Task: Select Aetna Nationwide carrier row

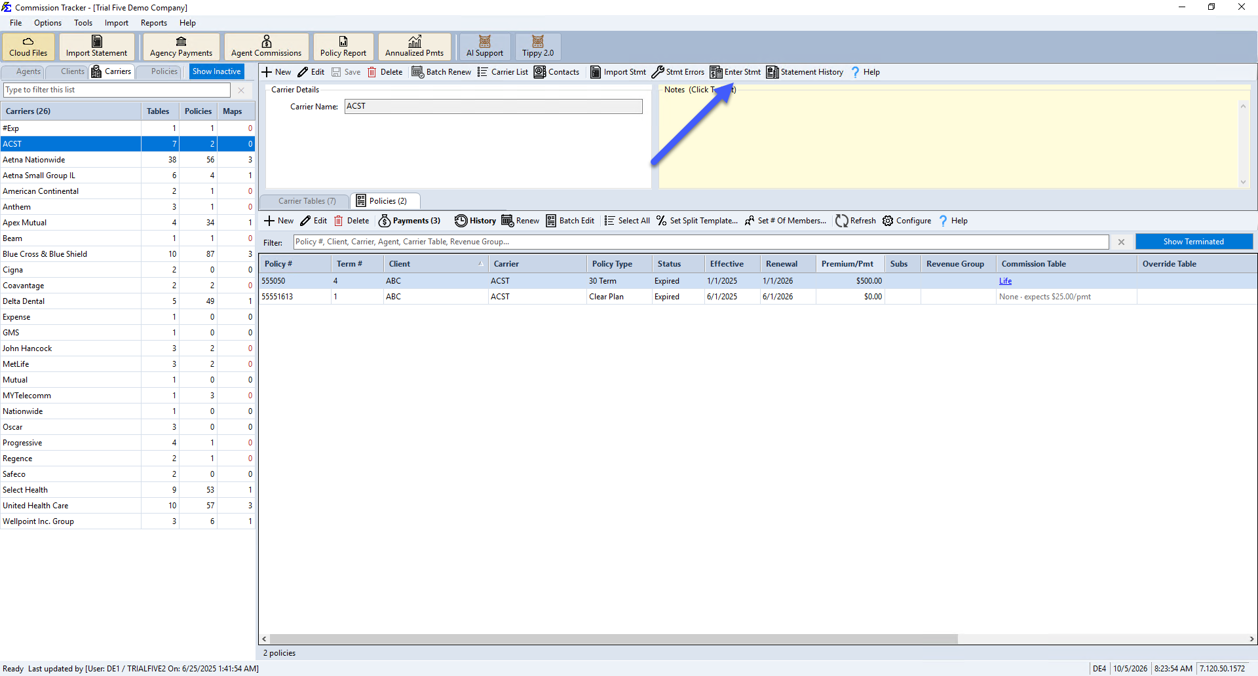Action: coord(128,160)
